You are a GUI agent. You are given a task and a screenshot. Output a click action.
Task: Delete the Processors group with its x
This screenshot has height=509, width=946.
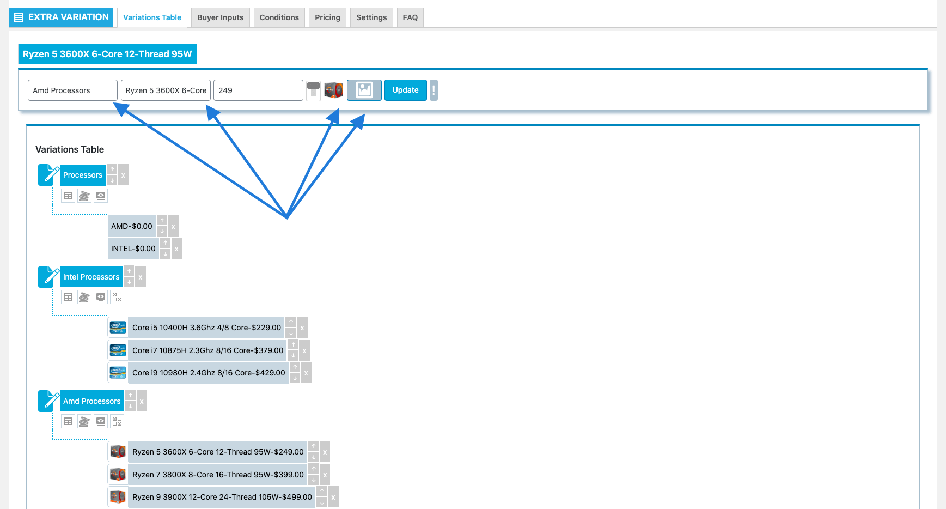(124, 175)
